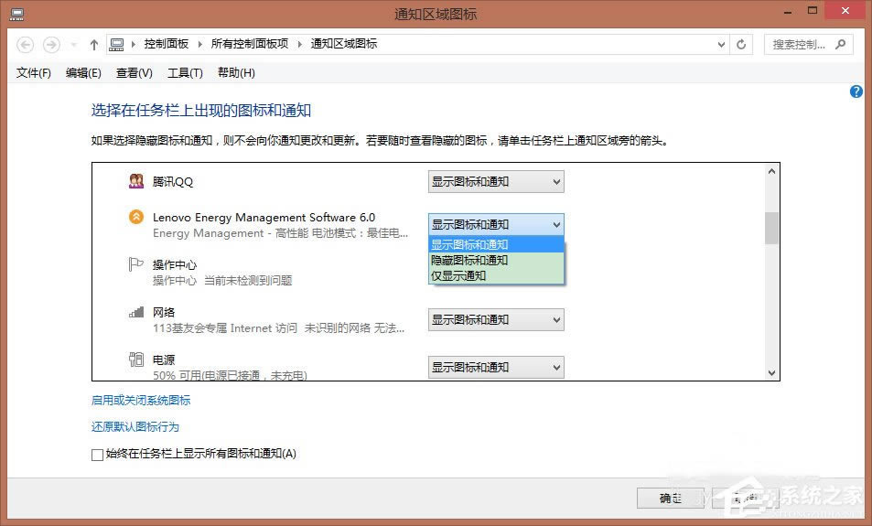Screen dimensions: 872x526
Task: Open the 文件(F) menu
Action: click(33, 73)
